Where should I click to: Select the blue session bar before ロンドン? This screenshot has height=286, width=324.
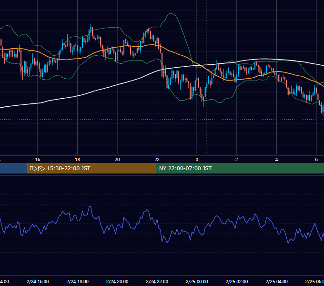[x=13, y=168]
